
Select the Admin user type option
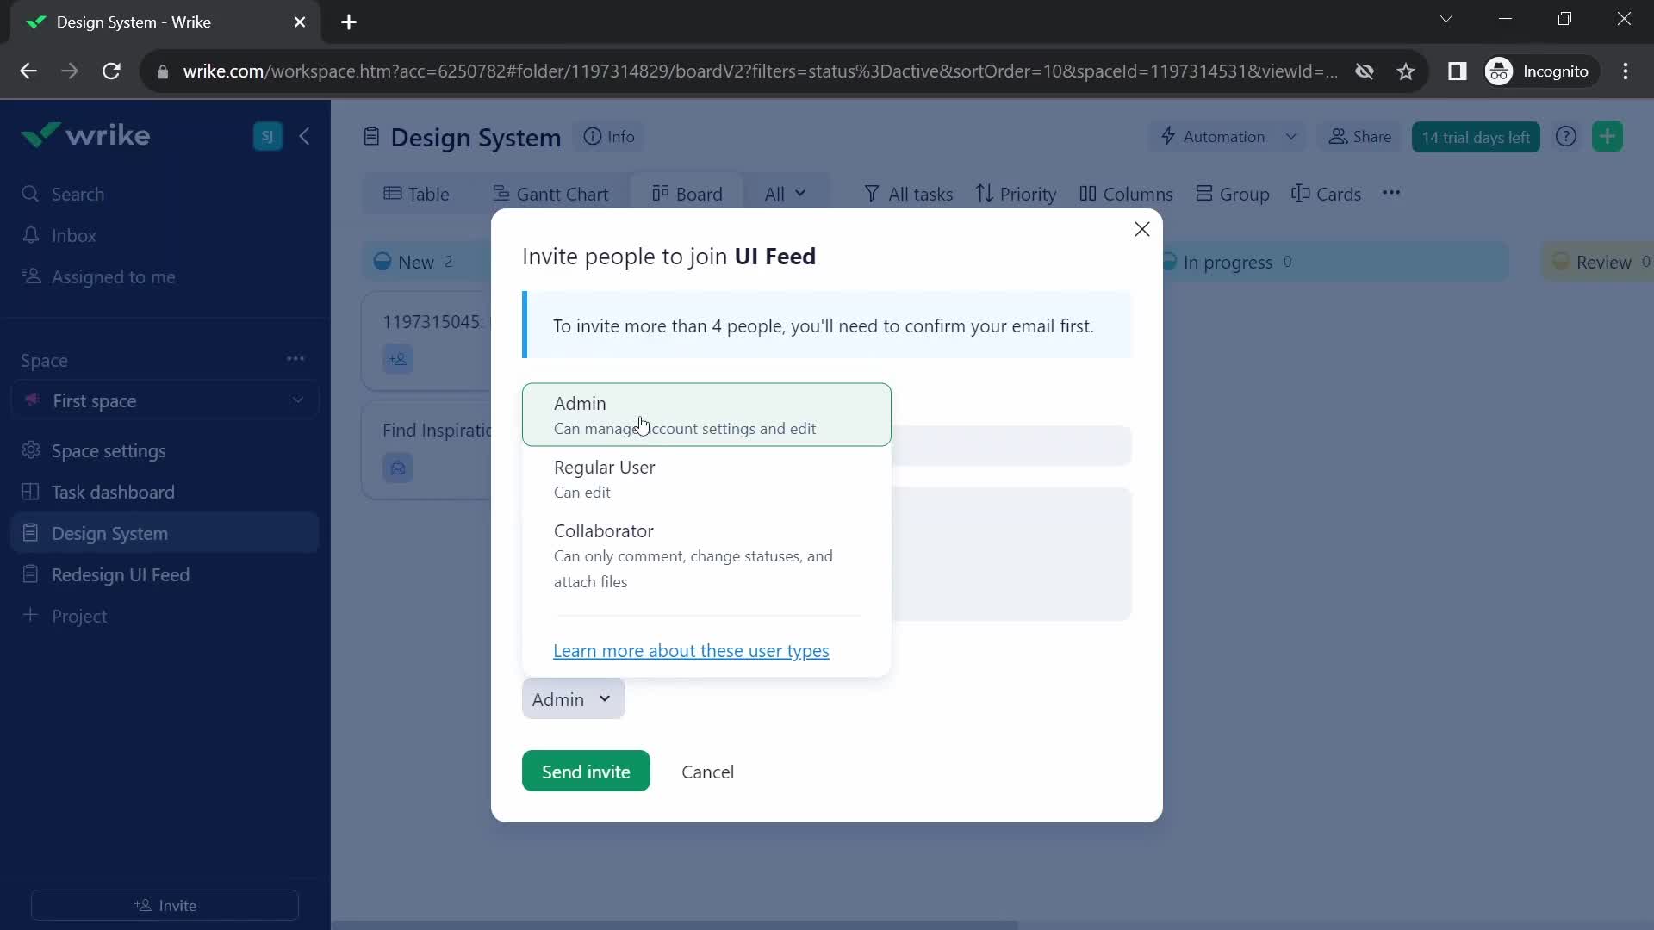click(706, 415)
